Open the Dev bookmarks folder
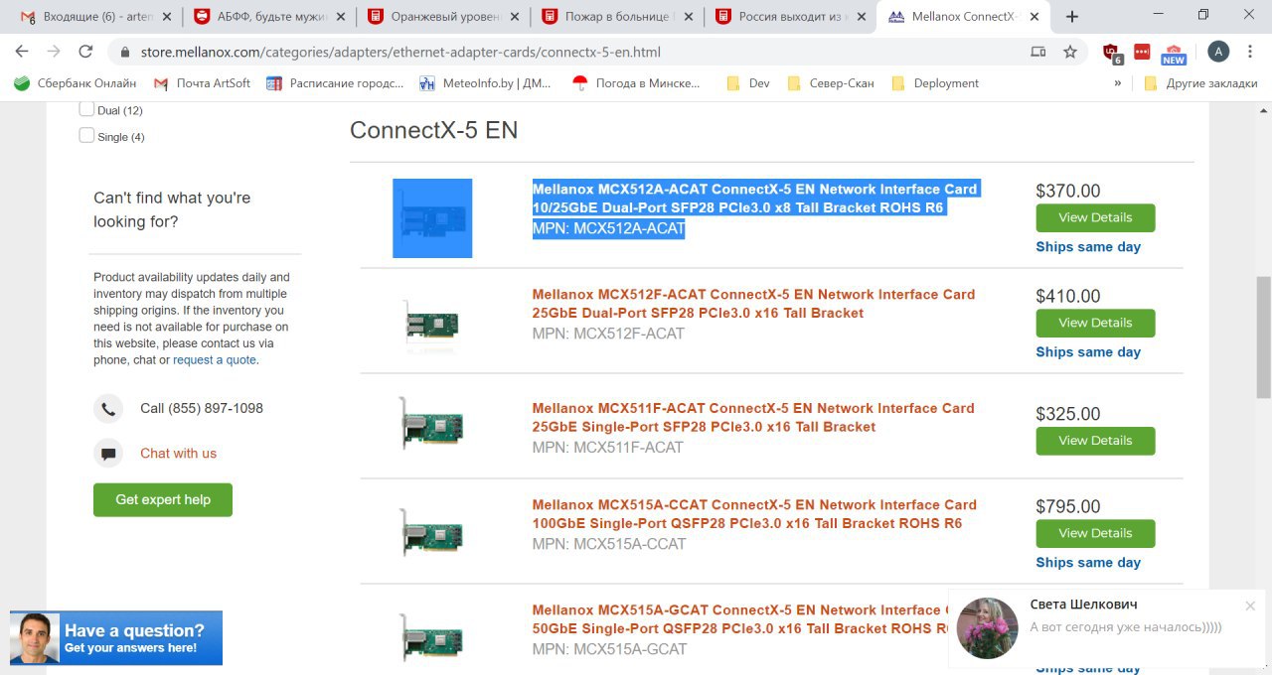 click(747, 83)
